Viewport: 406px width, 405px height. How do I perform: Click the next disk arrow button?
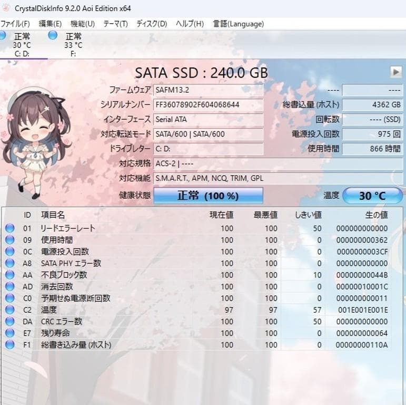(x=396, y=72)
